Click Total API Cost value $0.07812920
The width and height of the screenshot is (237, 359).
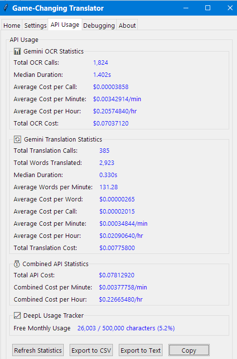click(116, 275)
